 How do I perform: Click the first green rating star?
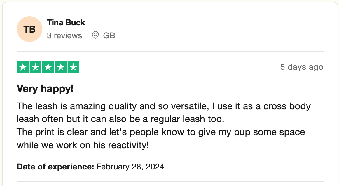coord(23,67)
